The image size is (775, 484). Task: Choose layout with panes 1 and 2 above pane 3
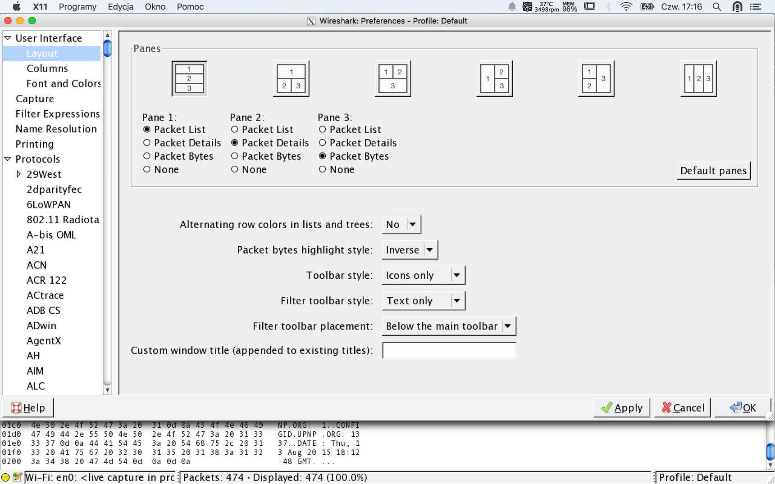point(393,78)
